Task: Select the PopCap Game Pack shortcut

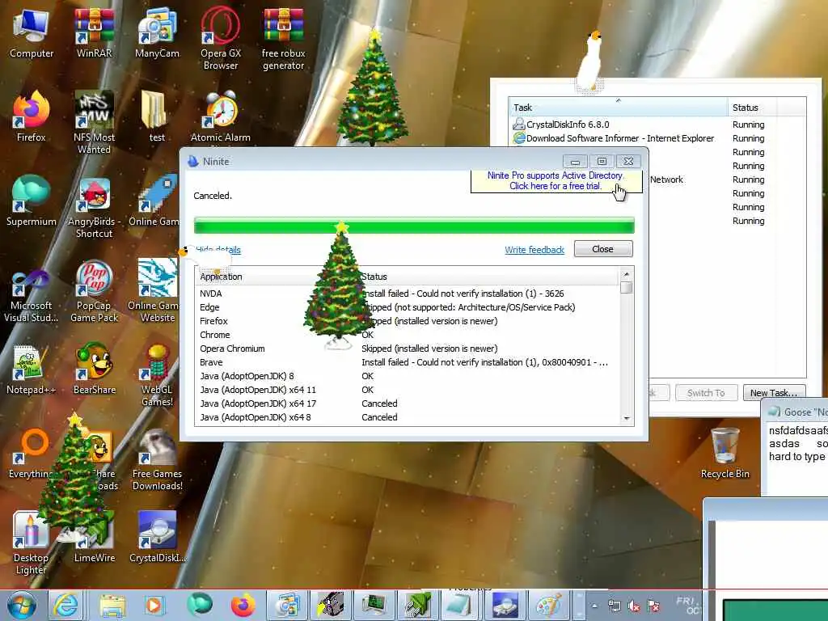Action: pos(94,291)
